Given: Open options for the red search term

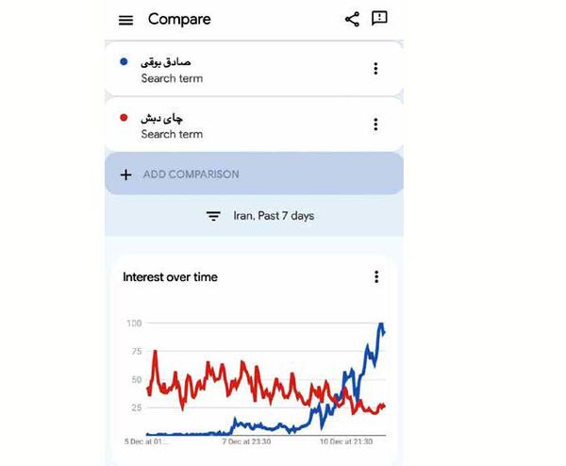Looking at the screenshot, I should 375,125.
